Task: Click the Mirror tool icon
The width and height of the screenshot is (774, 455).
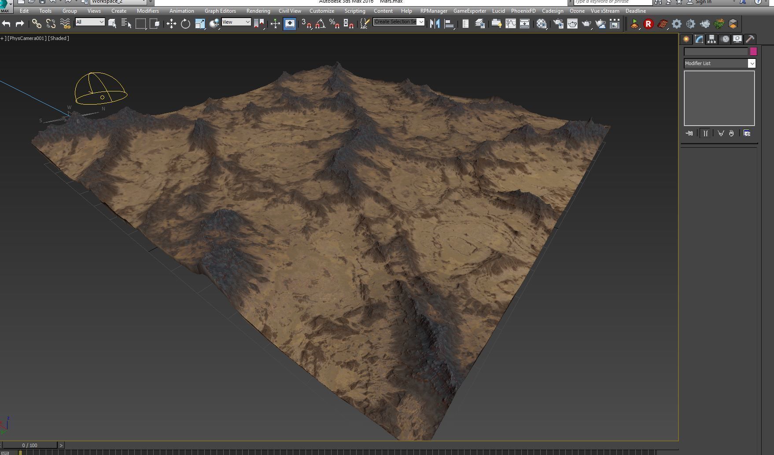Action: pos(435,24)
